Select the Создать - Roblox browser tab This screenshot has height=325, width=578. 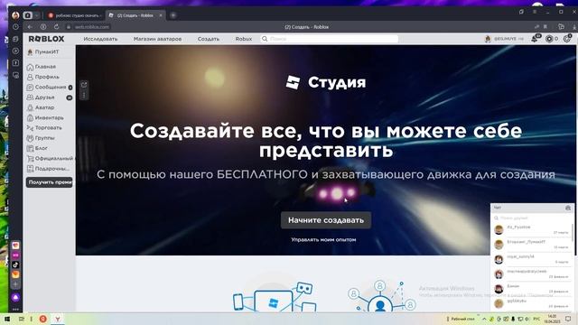pos(135,15)
